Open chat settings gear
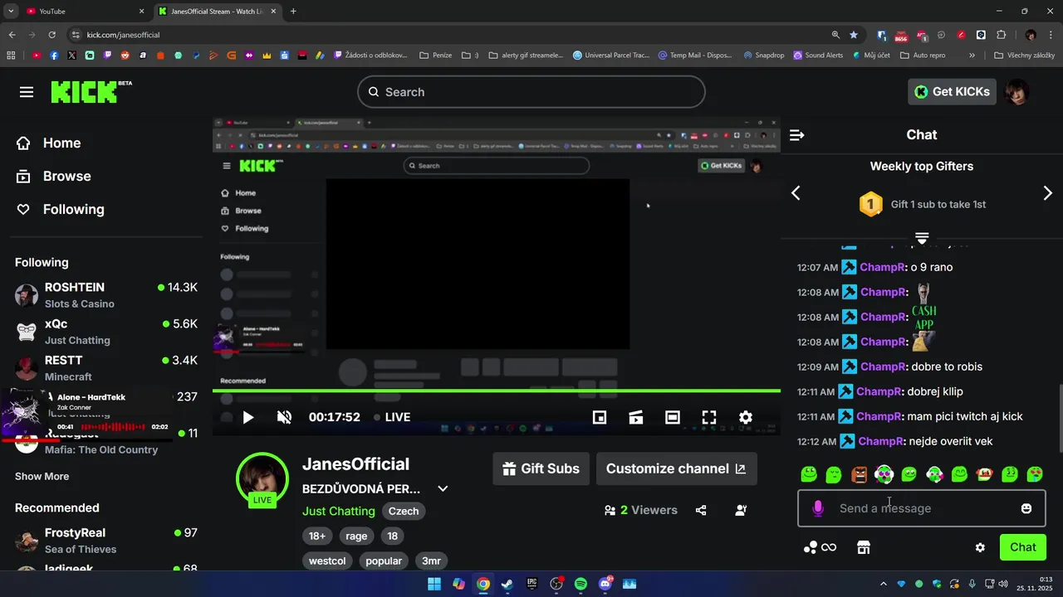1063x597 pixels. (x=980, y=547)
